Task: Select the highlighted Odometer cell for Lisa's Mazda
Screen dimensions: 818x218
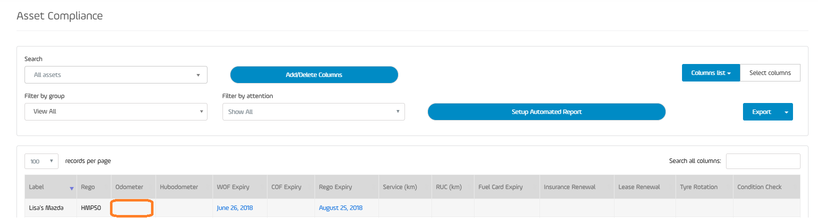Action: (131, 208)
